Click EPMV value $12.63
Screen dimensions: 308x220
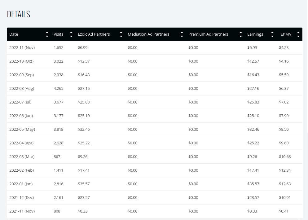pyautogui.click(x=285, y=184)
